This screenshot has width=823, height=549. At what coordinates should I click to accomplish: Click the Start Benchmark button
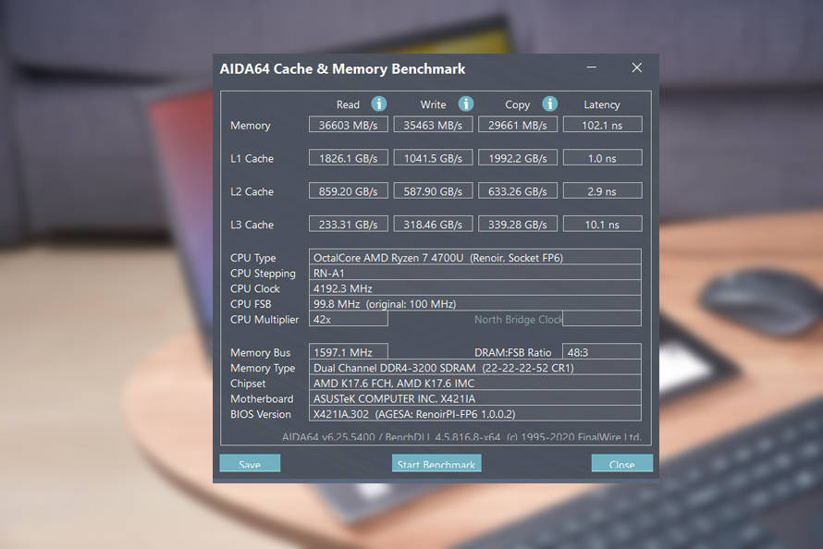[x=436, y=464]
